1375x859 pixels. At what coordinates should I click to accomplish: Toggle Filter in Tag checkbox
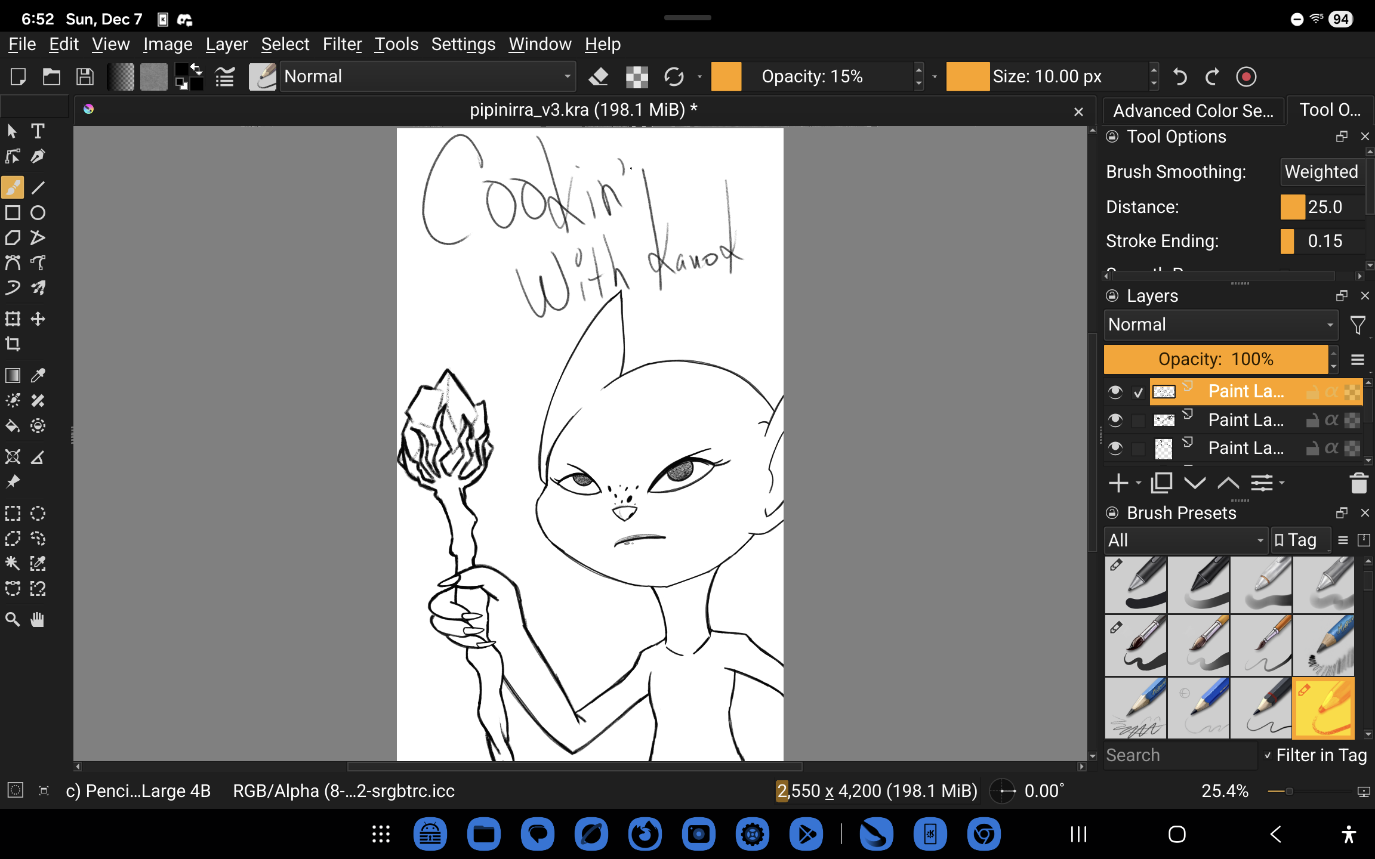coord(1268,755)
